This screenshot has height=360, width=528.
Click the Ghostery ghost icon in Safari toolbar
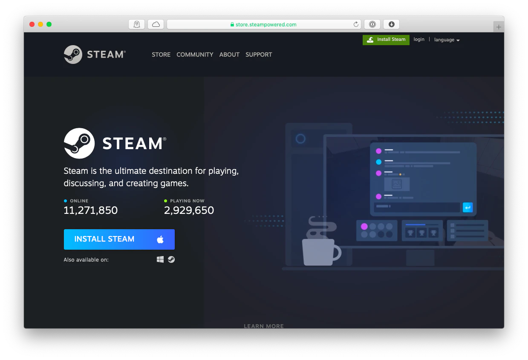(x=136, y=24)
